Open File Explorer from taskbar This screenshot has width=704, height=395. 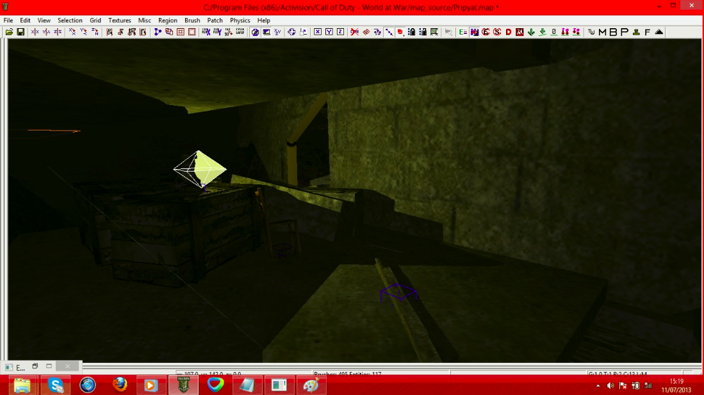22,385
